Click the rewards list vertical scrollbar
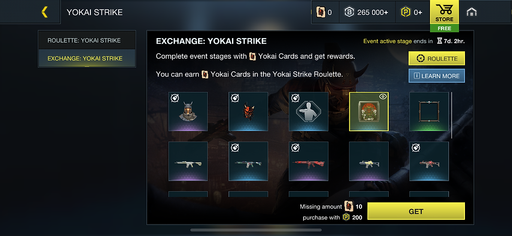Image resolution: width=512 pixels, height=236 pixels. 452,115
